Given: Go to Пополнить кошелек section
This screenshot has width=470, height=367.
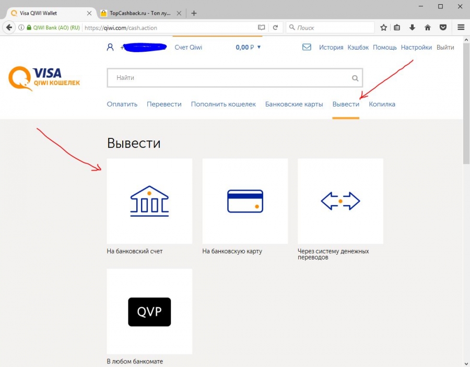Looking at the screenshot, I should point(224,104).
